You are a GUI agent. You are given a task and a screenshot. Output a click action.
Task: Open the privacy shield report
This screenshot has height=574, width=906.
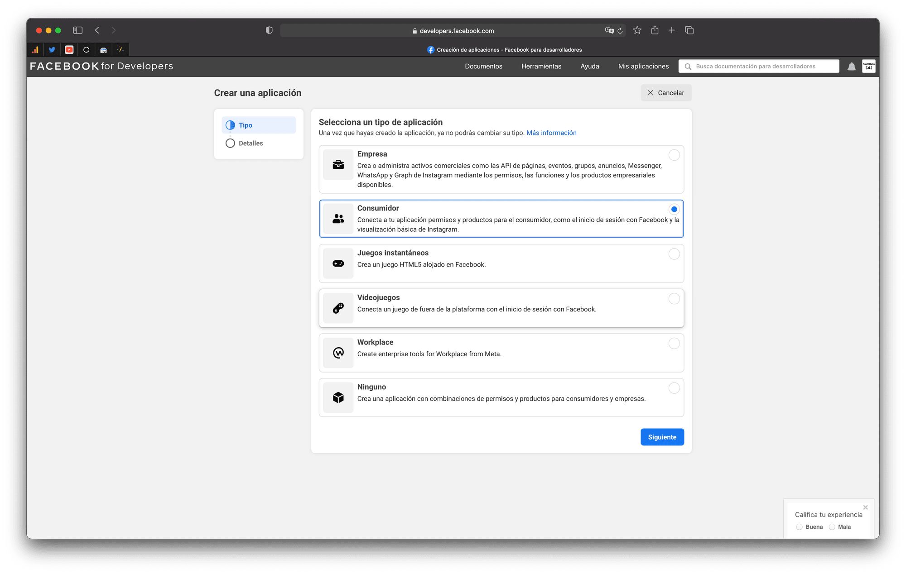(269, 30)
